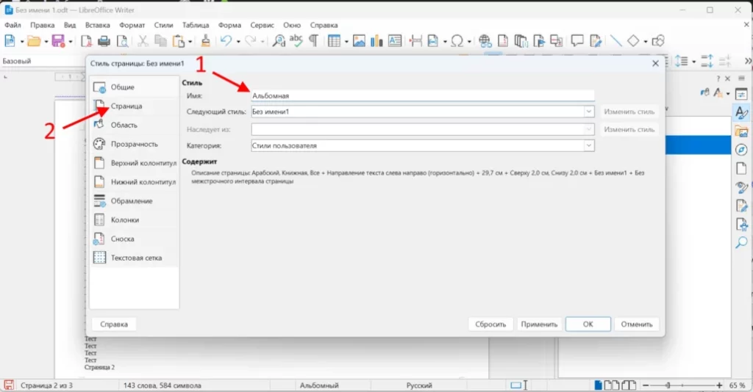Click the Insert Image icon

pyautogui.click(x=359, y=41)
